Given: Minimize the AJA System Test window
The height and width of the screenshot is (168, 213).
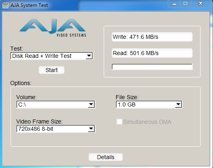Looking at the screenshot, I should pos(174,4).
